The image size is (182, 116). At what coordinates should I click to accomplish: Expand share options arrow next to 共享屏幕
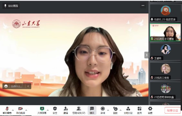48,110
